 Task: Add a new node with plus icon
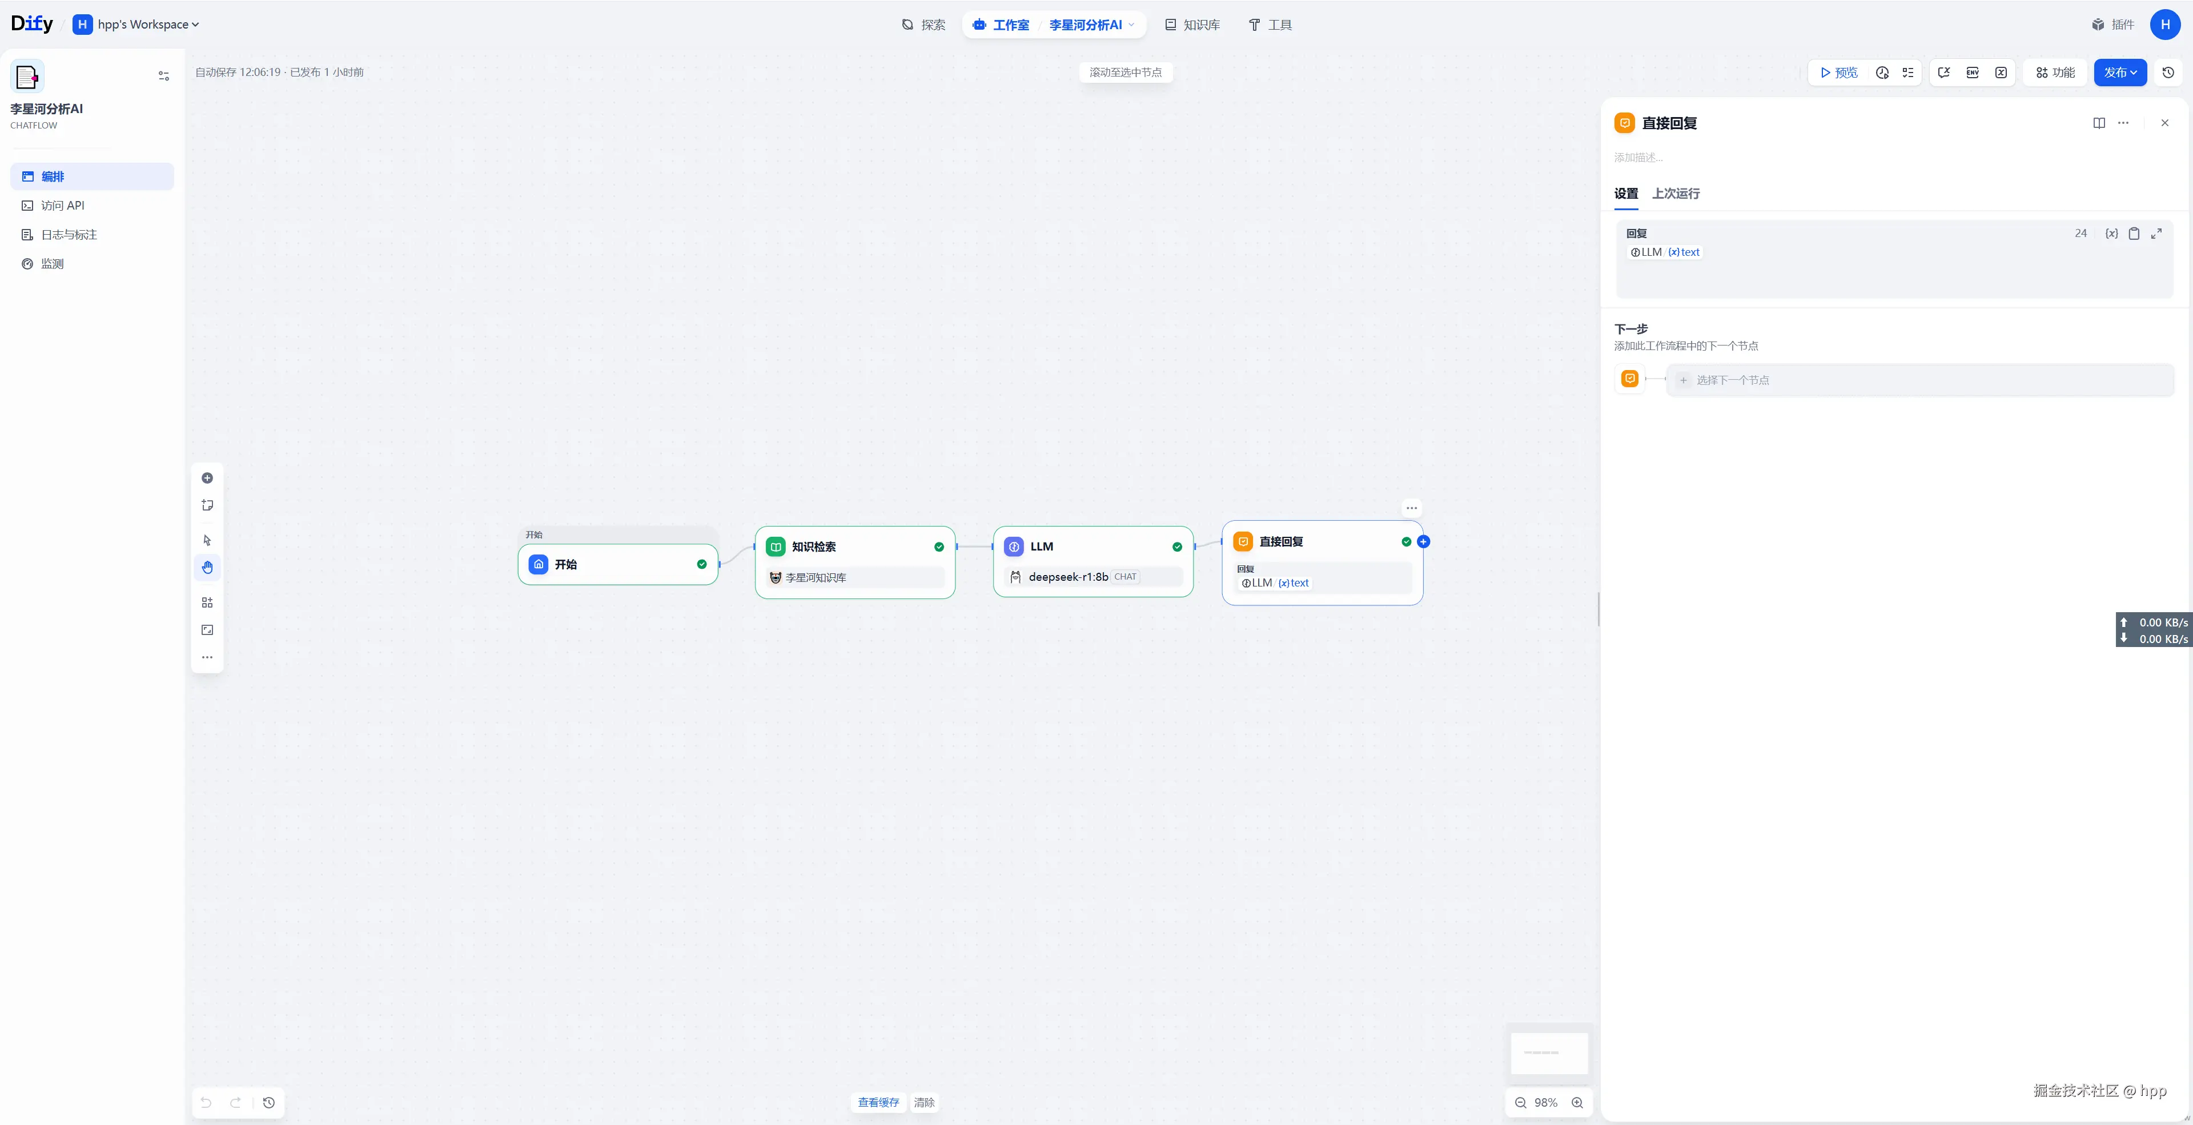(x=207, y=477)
